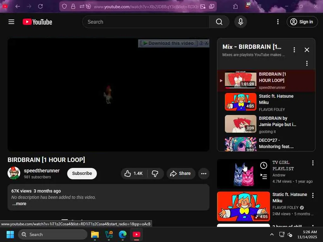Open the browser shield tracking protection icon
Viewport: 323px width, 242px height.
64,7
